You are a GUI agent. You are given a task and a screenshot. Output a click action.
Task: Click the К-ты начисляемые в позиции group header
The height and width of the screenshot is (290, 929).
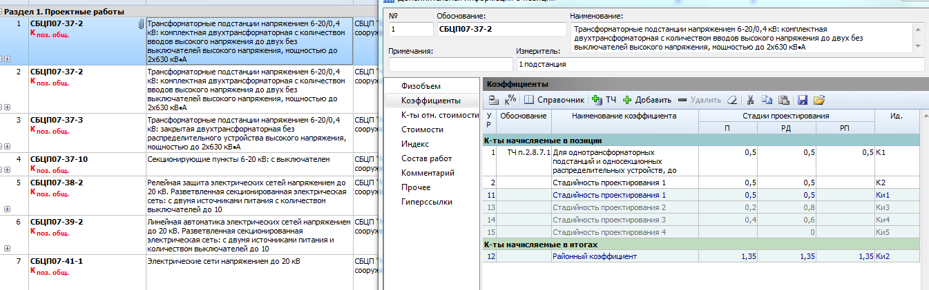coord(702,140)
